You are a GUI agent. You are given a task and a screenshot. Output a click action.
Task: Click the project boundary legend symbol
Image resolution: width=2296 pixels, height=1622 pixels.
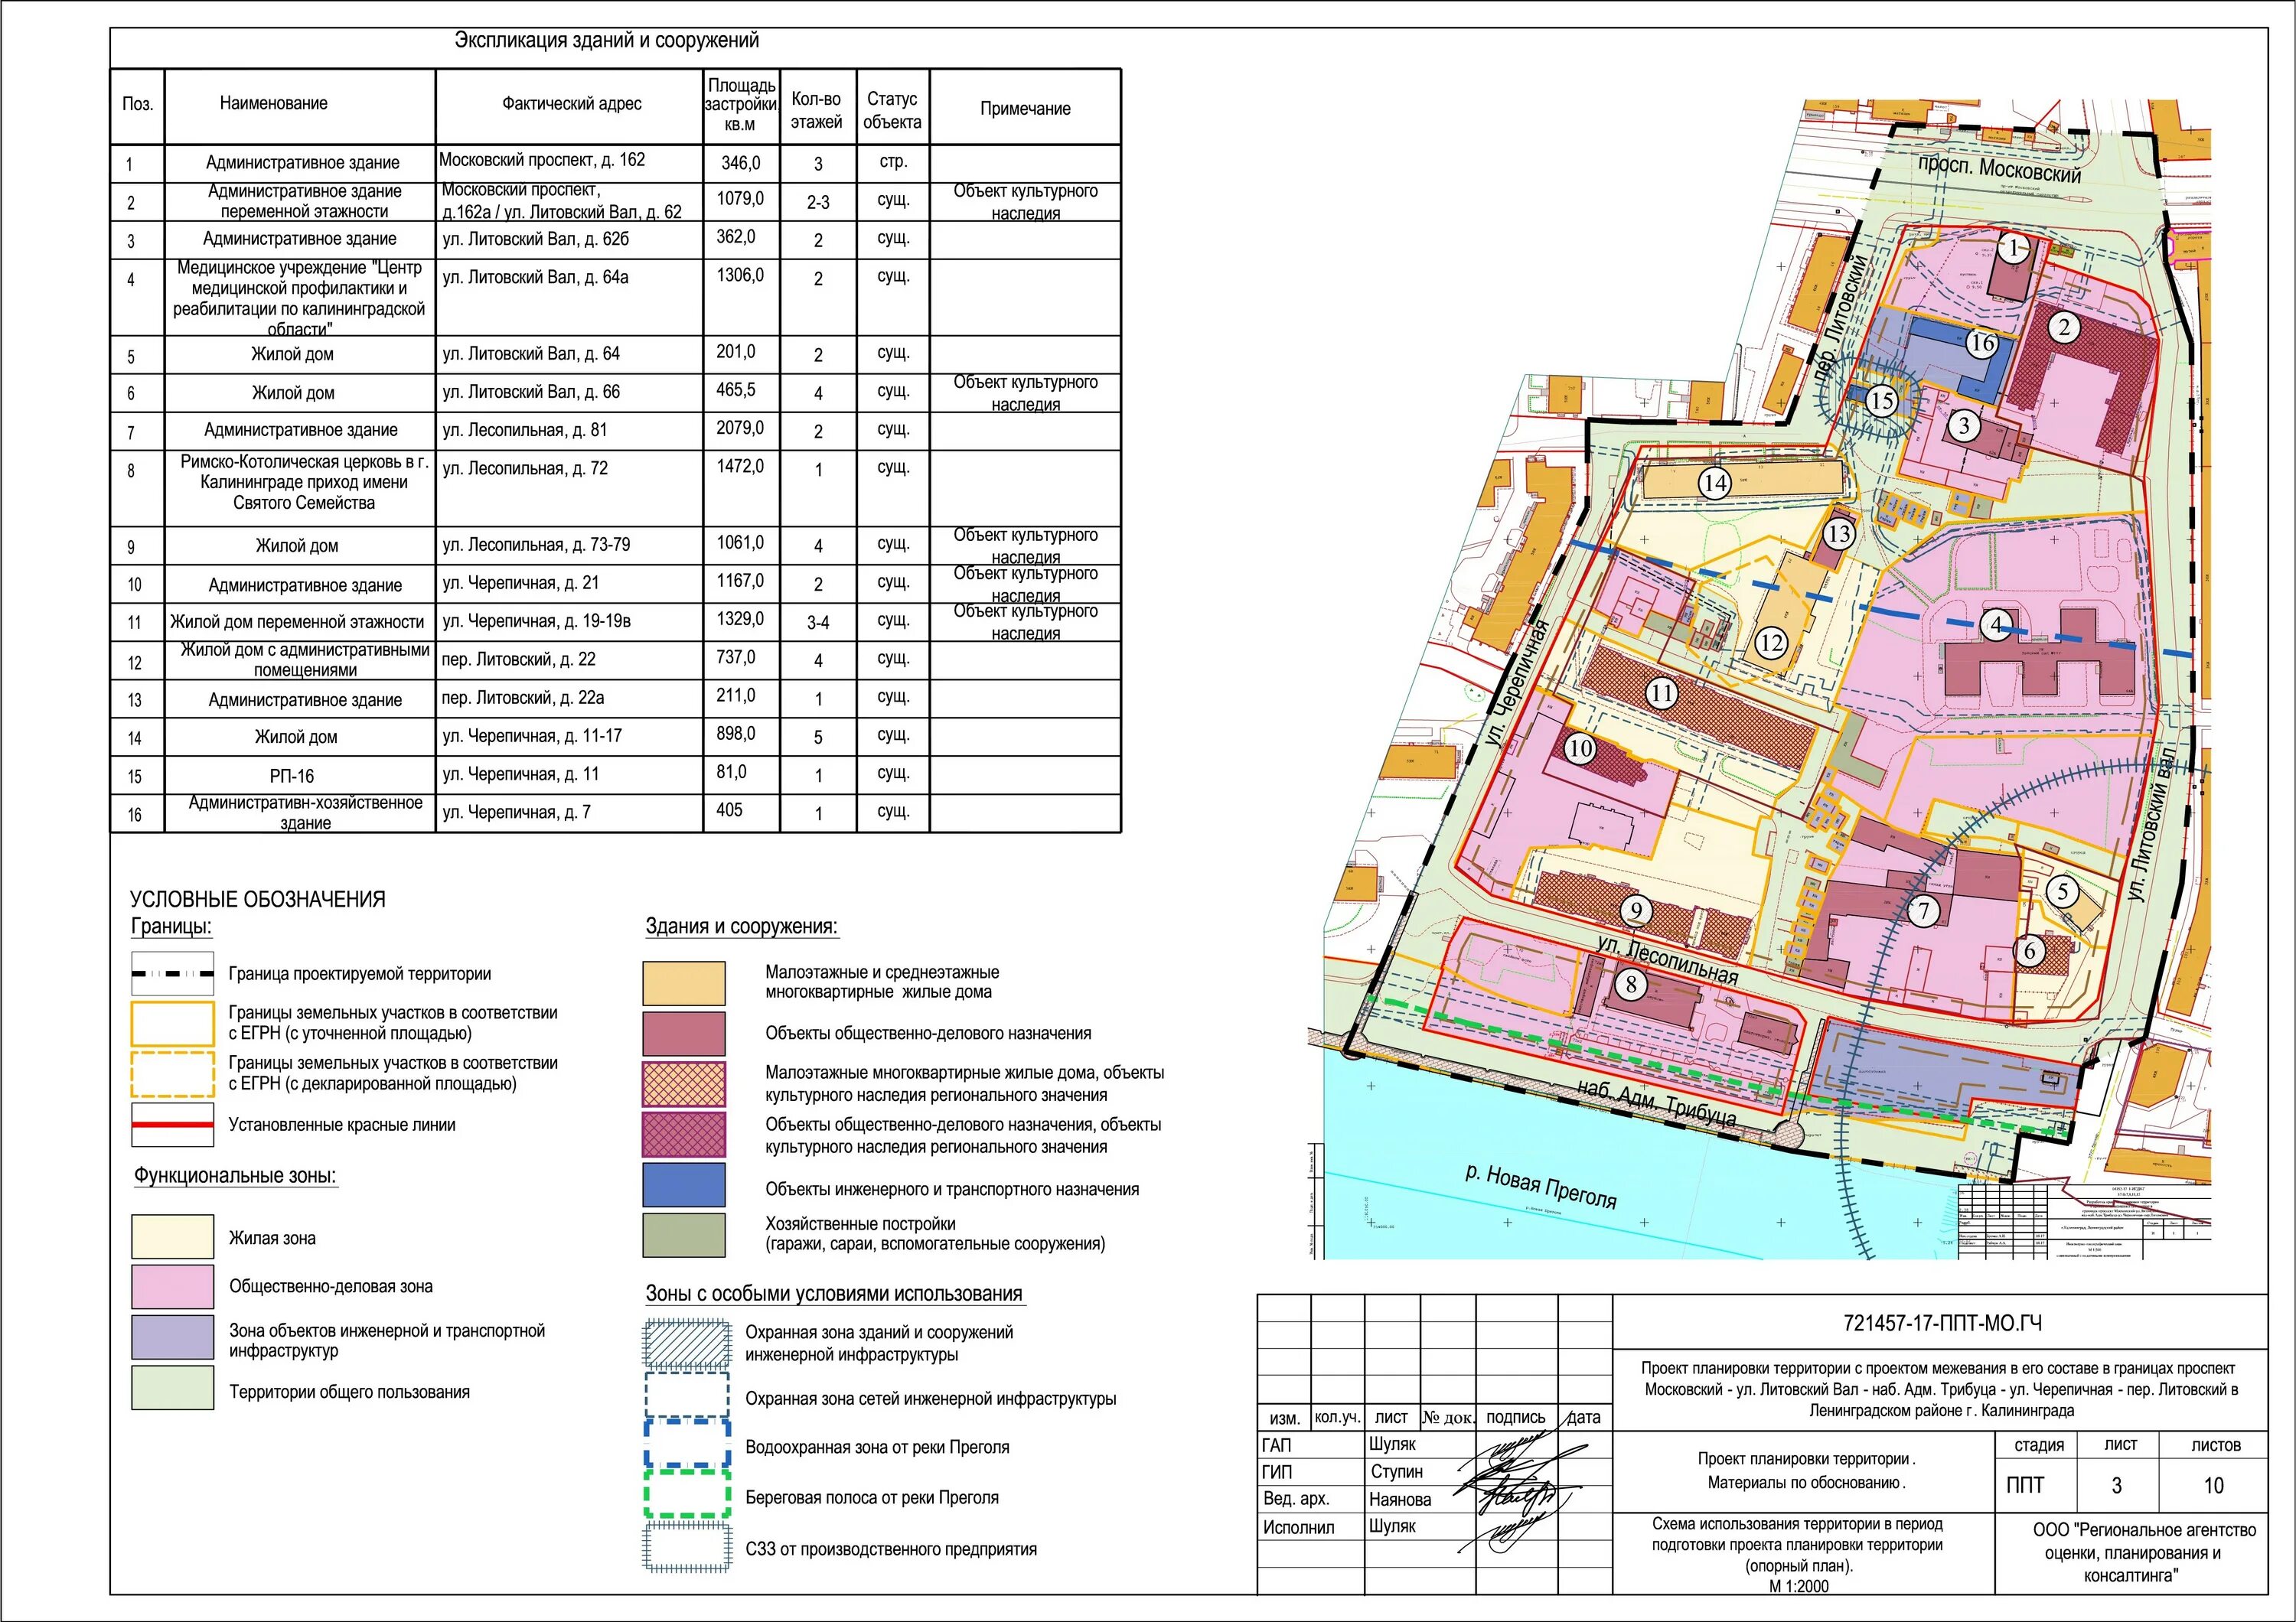(173, 973)
